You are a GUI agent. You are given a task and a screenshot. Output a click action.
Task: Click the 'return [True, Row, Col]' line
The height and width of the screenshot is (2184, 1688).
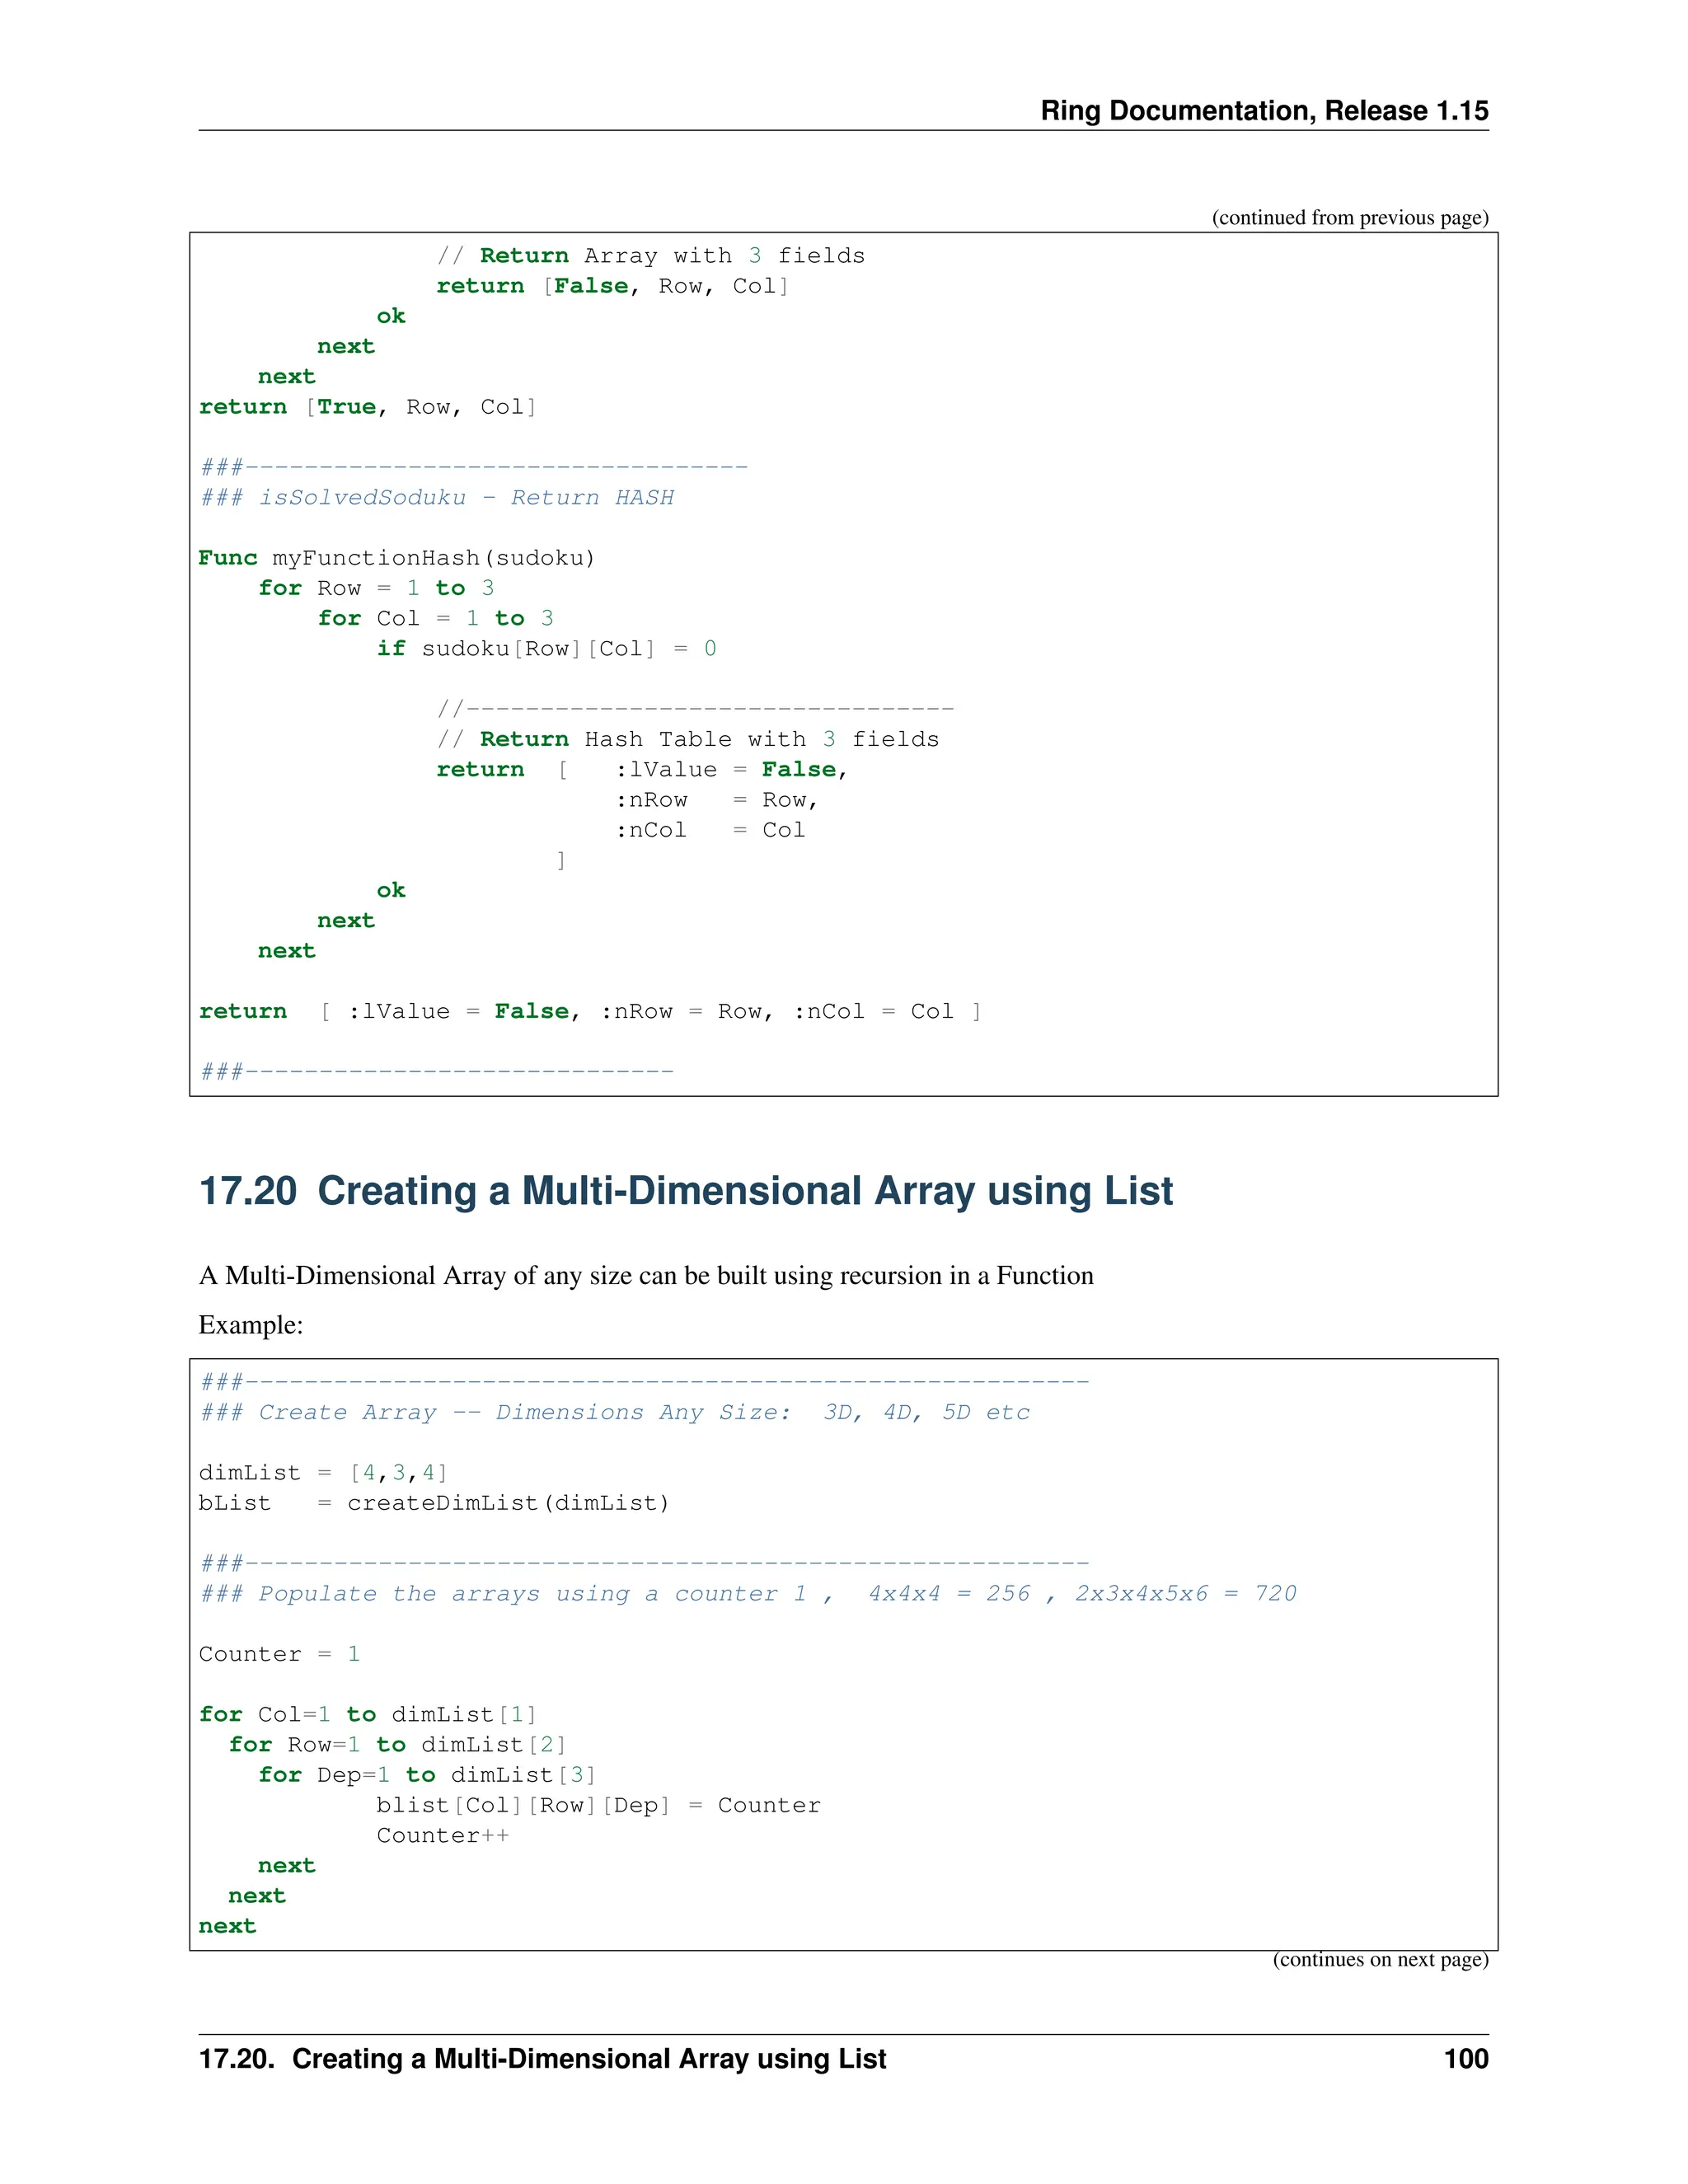click(367, 407)
